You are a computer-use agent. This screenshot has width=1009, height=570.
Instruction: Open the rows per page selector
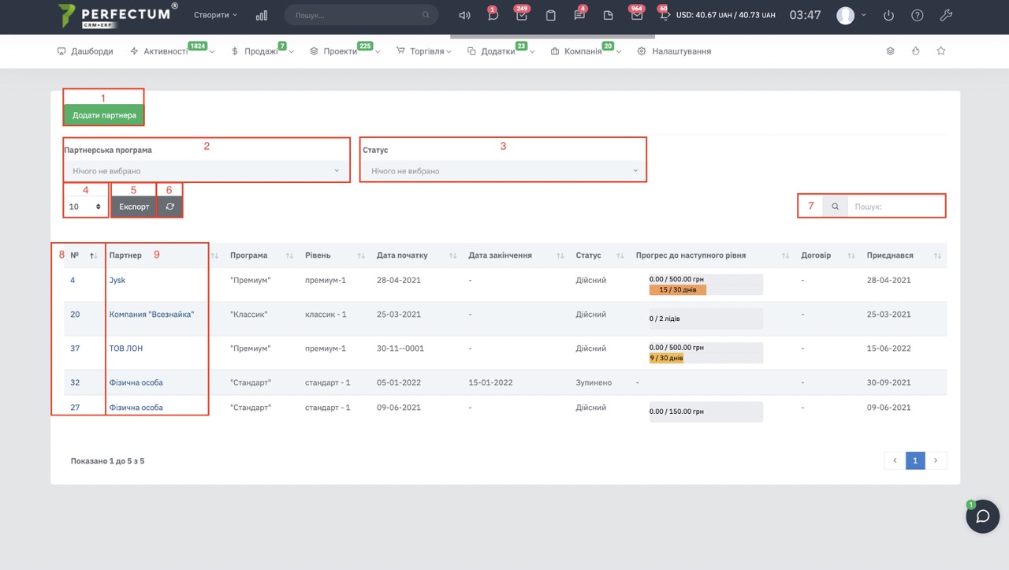(x=85, y=207)
